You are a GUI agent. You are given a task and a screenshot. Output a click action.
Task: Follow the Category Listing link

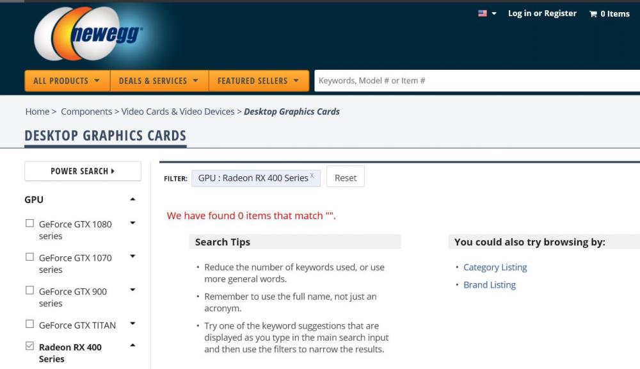click(495, 267)
